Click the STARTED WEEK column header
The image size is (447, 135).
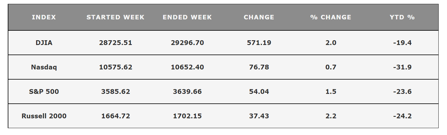(x=115, y=17)
